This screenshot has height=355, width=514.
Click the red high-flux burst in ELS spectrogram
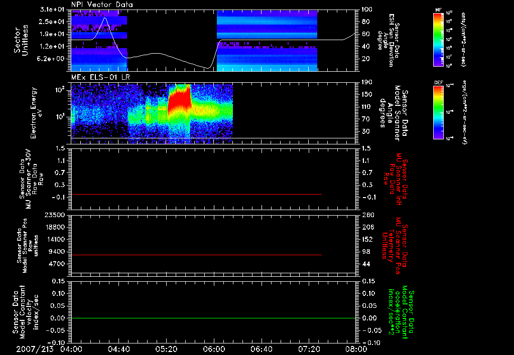click(179, 99)
